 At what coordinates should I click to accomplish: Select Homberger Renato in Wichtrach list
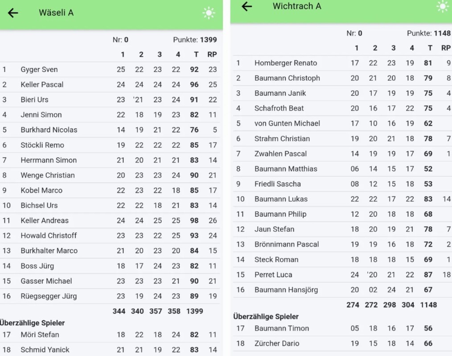[x=286, y=63]
